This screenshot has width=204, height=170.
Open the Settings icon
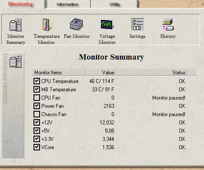(138, 24)
